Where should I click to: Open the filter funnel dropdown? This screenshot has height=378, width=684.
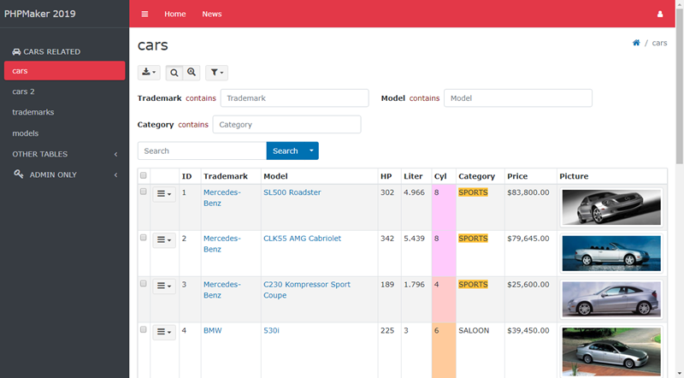click(216, 73)
